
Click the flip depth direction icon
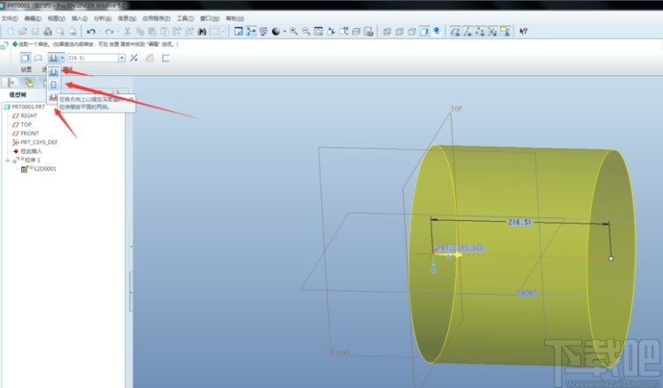134,58
